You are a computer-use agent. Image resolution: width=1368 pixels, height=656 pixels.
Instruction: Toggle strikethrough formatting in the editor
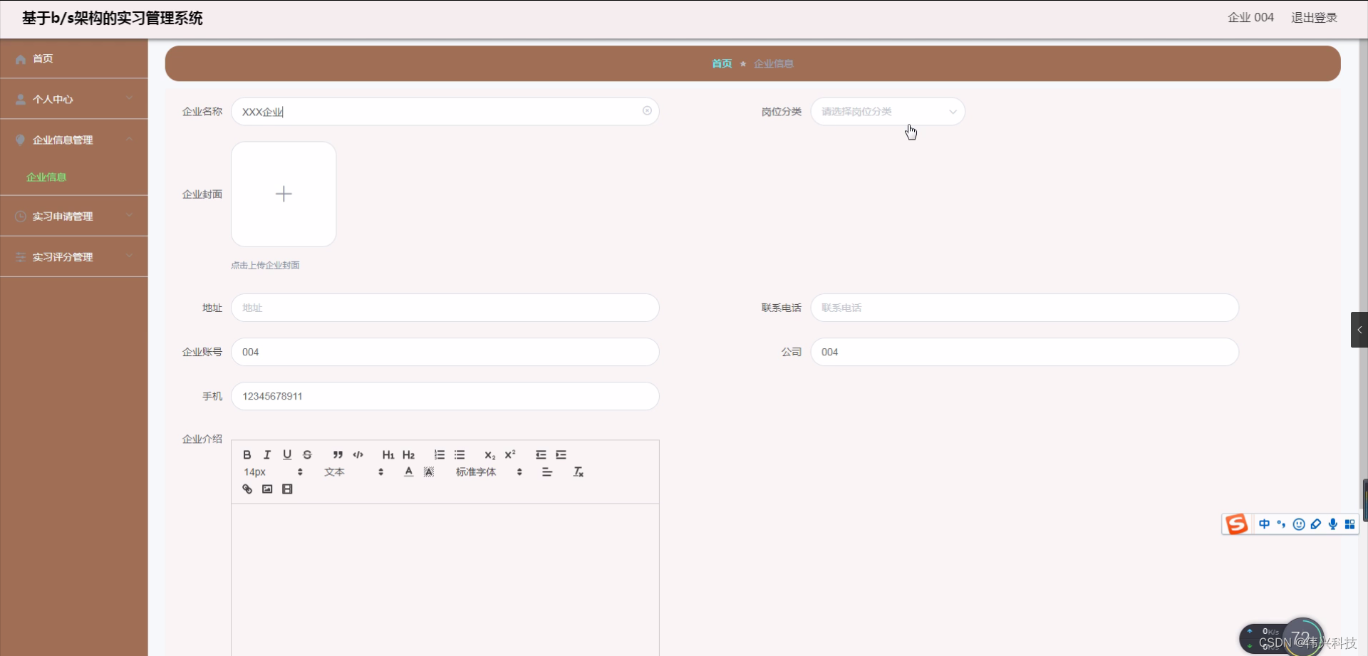pyautogui.click(x=307, y=454)
